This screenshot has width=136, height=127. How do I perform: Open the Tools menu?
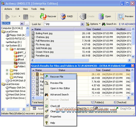pyautogui.click(x=34, y=9)
